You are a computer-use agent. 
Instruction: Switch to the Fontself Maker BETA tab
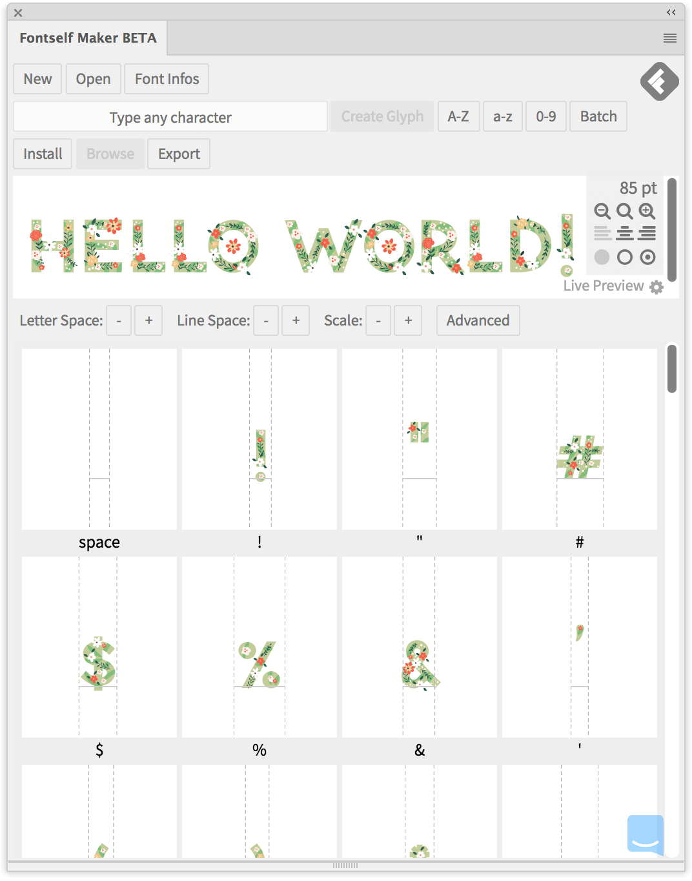pos(88,37)
